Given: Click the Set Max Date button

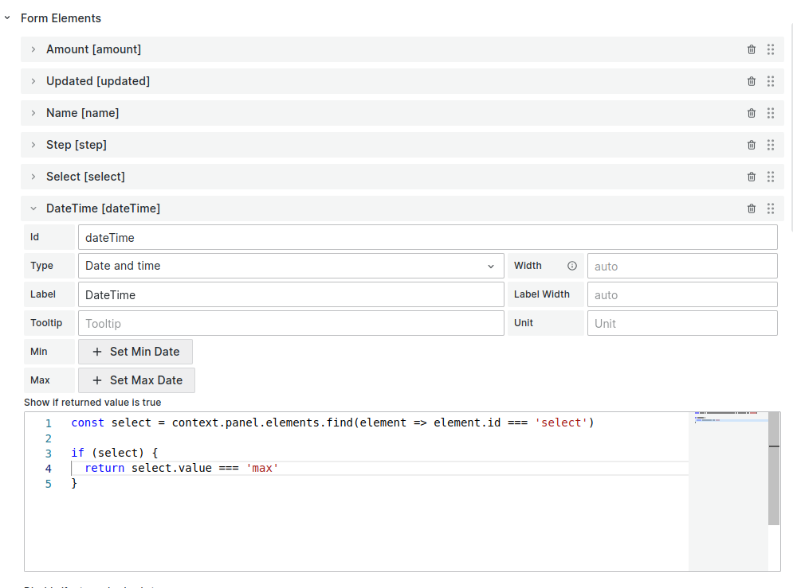Looking at the screenshot, I should [136, 380].
